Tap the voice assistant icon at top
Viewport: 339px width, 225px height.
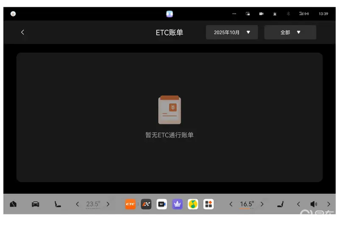(x=169, y=14)
